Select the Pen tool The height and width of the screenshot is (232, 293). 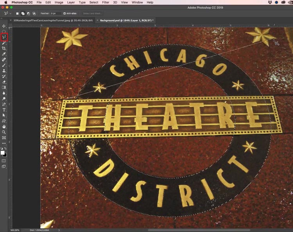click(x=4, y=104)
